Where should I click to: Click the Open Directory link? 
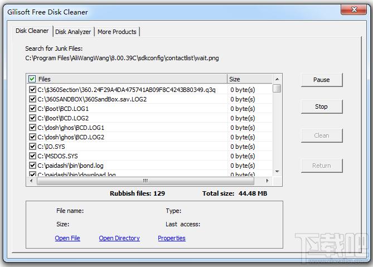pos(119,238)
